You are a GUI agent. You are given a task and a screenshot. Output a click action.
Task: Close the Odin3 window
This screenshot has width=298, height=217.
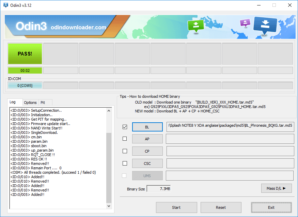(x=289, y=5)
